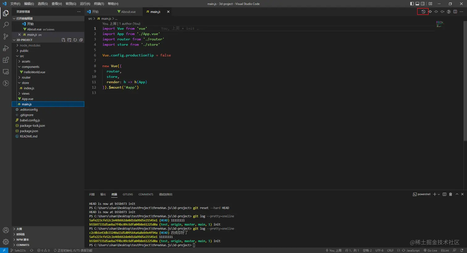Toggle the bottom panel layout

(417, 4)
